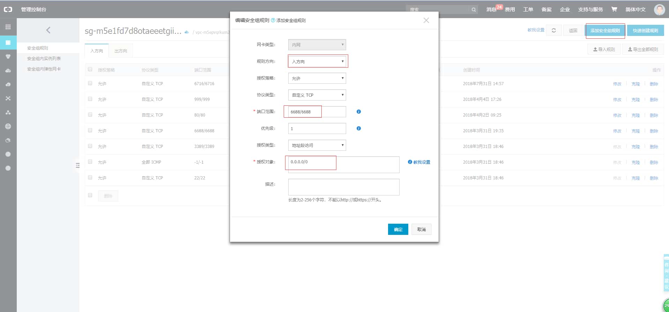Check the 6716/6716 rule checkbox
This screenshot has width=669, height=312.
pyautogui.click(x=90, y=83)
